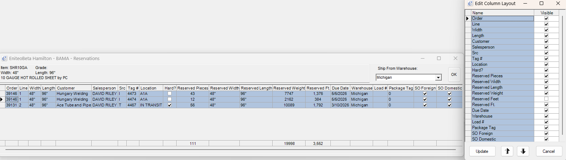Click the Tag # column header
566x160 pixels.
coord(133,88)
